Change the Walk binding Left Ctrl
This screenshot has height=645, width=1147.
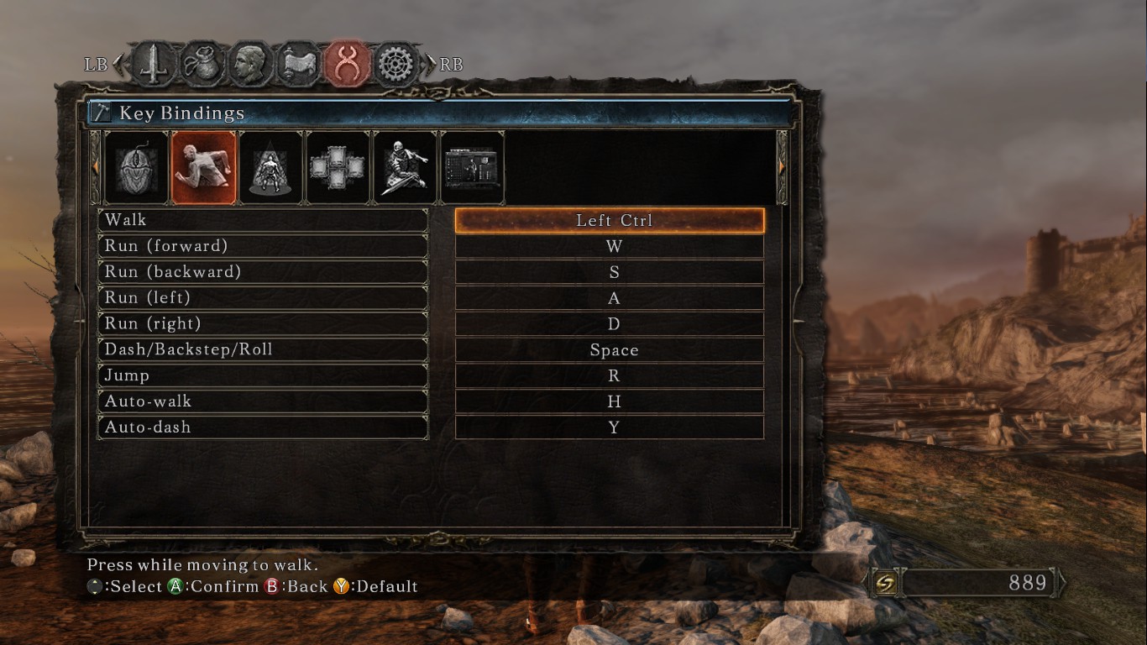(610, 220)
